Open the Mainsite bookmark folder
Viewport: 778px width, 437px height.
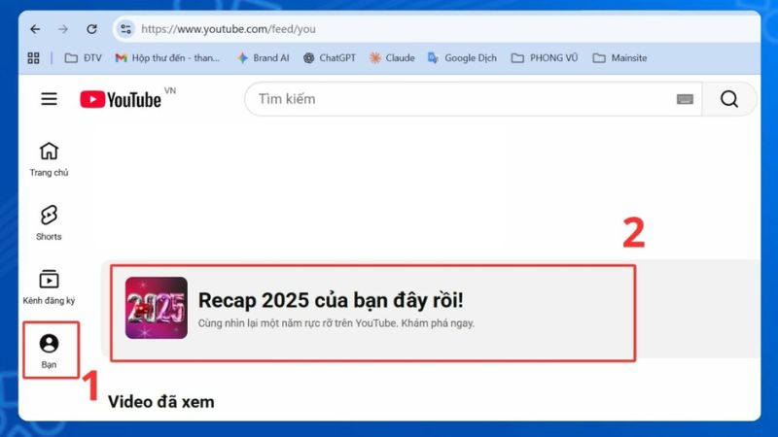coord(619,58)
